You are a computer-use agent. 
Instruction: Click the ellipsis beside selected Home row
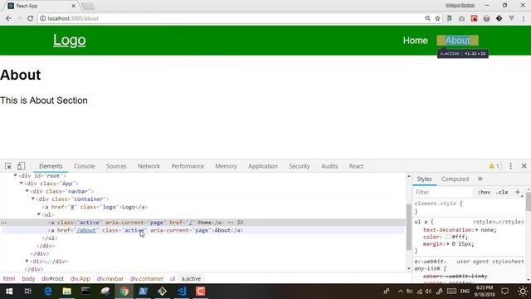[x=3, y=223]
